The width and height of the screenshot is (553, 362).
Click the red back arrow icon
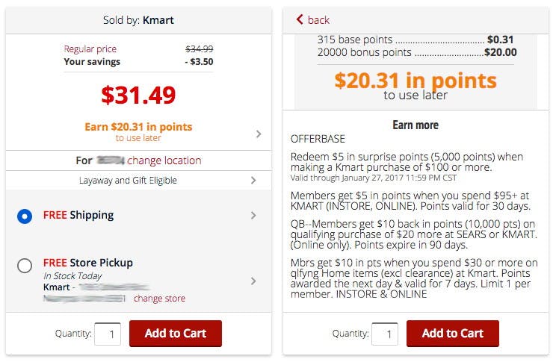(x=300, y=19)
